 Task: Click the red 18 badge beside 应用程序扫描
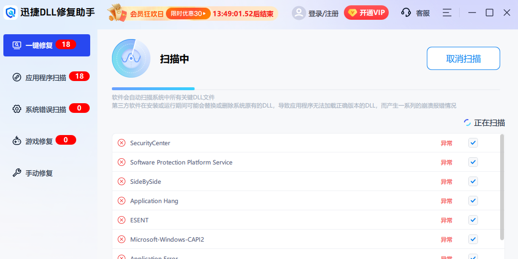79,76
